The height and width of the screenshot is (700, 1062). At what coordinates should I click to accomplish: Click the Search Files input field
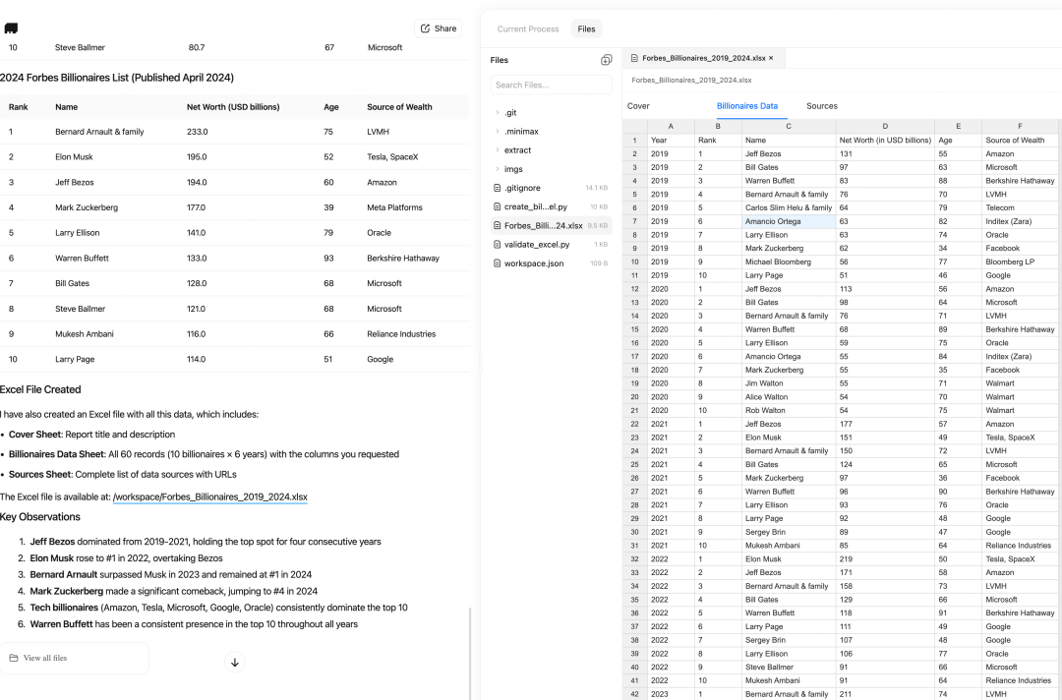tap(551, 86)
